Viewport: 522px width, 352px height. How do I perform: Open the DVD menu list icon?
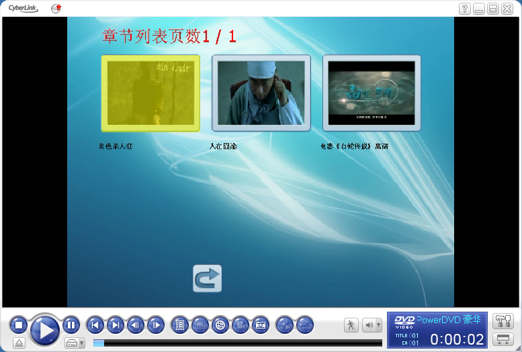coord(180,325)
